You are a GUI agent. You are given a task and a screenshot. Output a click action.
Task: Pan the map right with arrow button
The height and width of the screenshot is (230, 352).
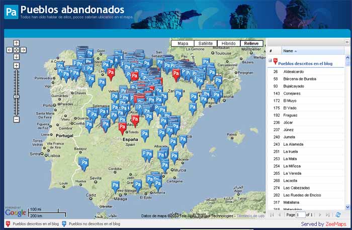23,50
